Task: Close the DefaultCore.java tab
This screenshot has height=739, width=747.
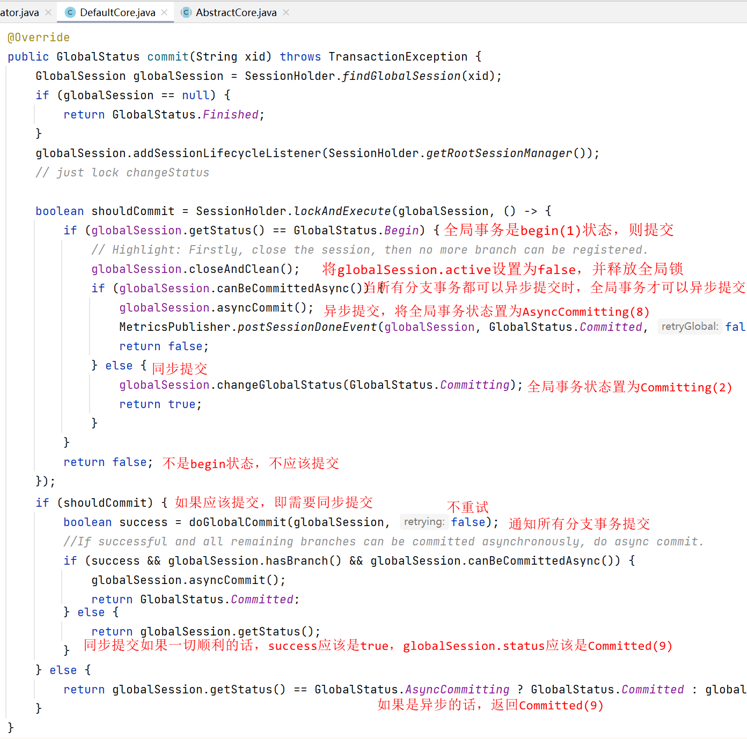Action: (164, 12)
